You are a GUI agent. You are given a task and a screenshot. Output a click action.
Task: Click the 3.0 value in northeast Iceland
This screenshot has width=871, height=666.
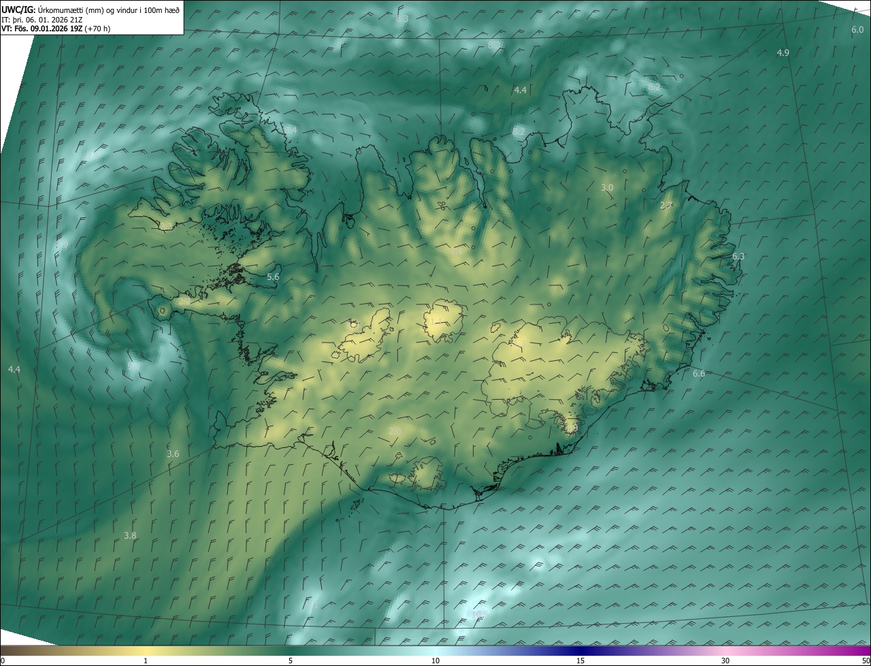point(607,187)
